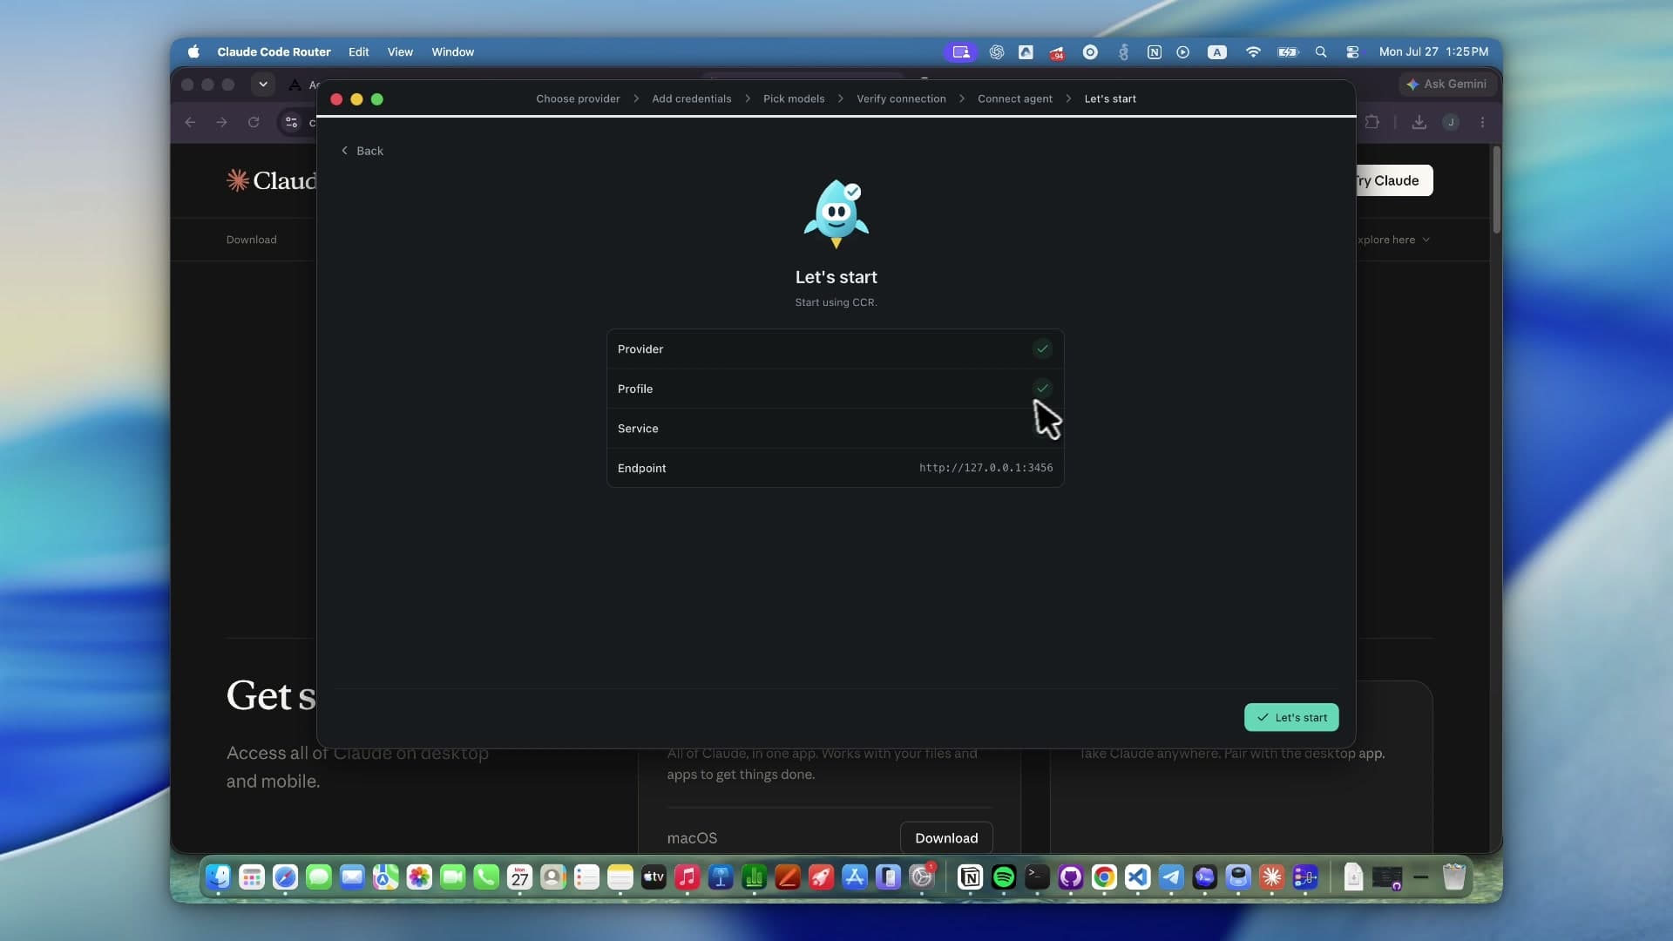
Task: Jump to the Choose provider step
Action: point(578,98)
